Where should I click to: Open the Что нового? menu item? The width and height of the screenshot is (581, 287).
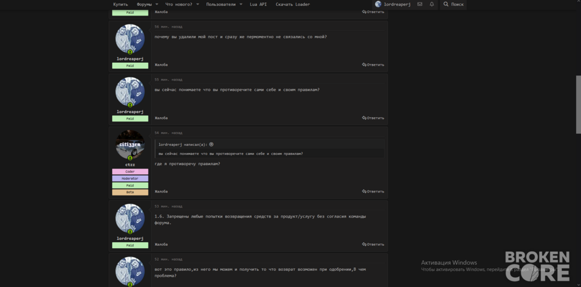178,4
